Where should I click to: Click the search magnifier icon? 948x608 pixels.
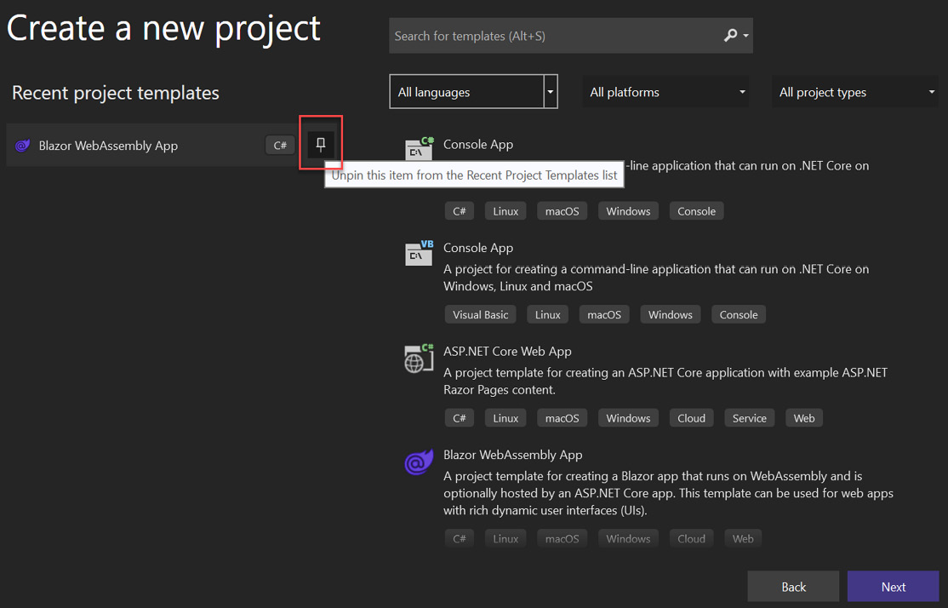click(x=730, y=36)
